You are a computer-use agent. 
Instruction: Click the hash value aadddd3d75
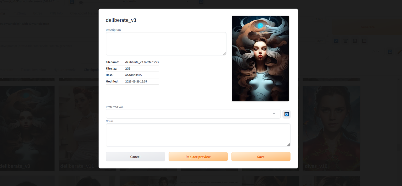(133, 75)
